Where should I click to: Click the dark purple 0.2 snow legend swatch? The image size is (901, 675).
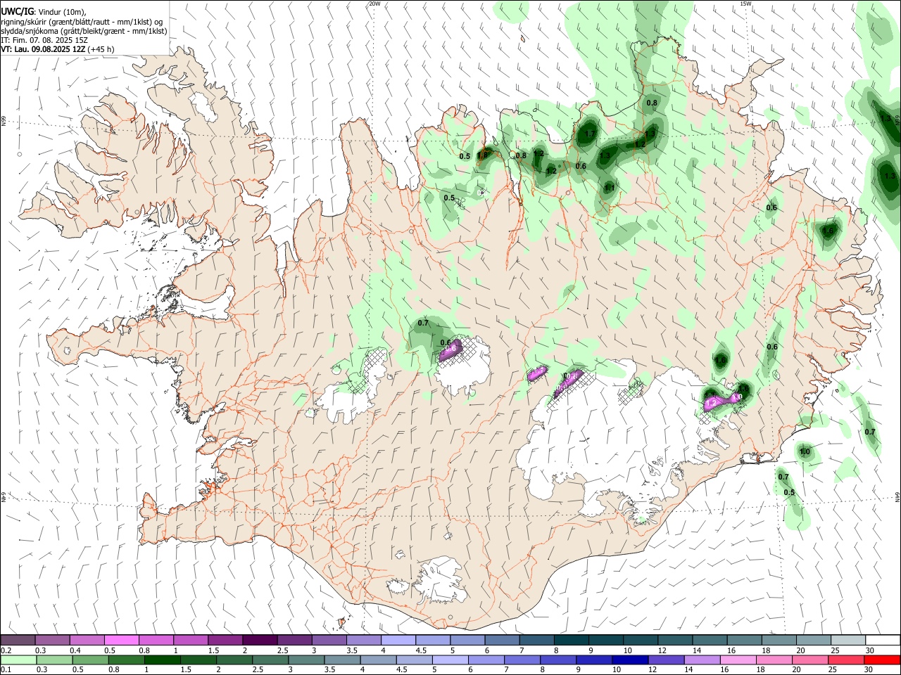(x=18, y=640)
